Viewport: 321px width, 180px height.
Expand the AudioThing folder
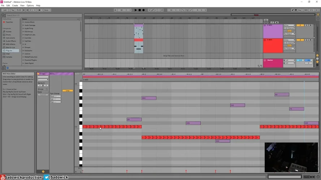pyautogui.click(x=23, y=28)
